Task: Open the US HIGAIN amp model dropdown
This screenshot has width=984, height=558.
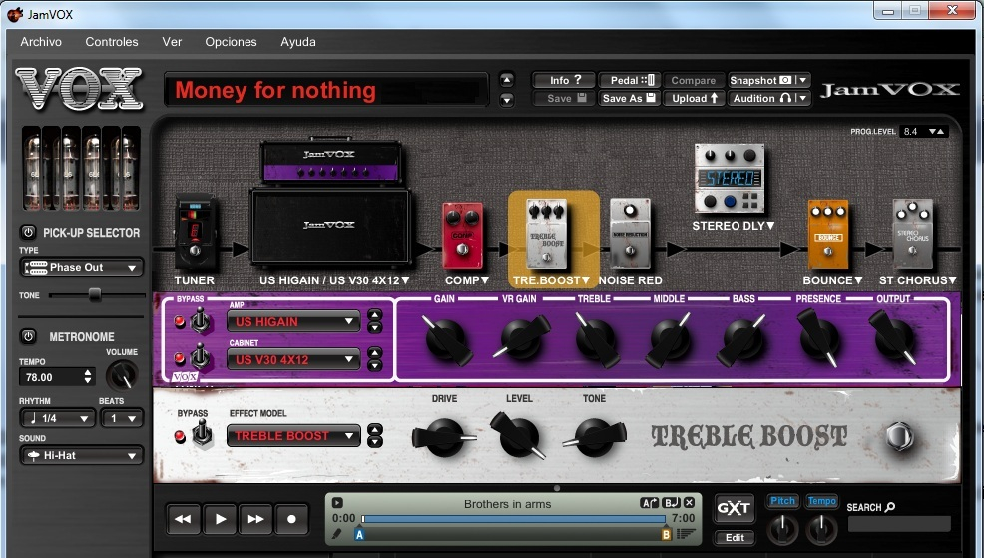Action: (x=293, y=322)
